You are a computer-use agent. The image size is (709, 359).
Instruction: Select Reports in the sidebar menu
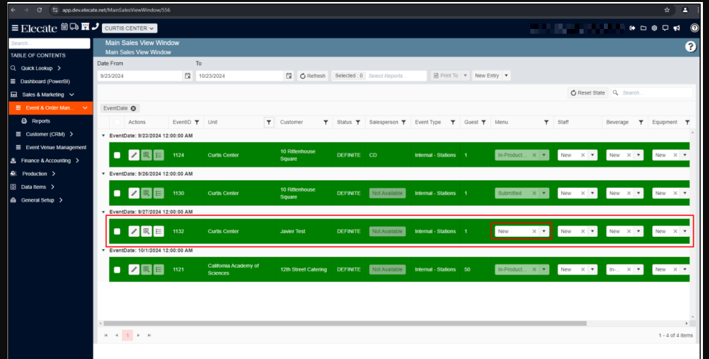(x=40, y=121)
